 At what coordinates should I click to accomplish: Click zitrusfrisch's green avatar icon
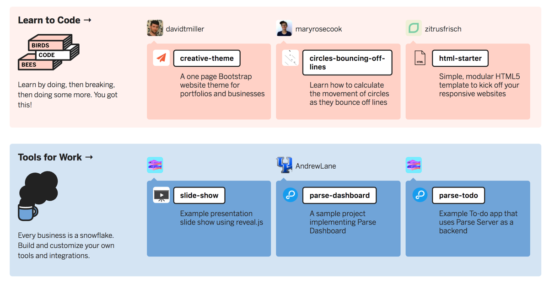pyautogui.click(x=414, y=28)
